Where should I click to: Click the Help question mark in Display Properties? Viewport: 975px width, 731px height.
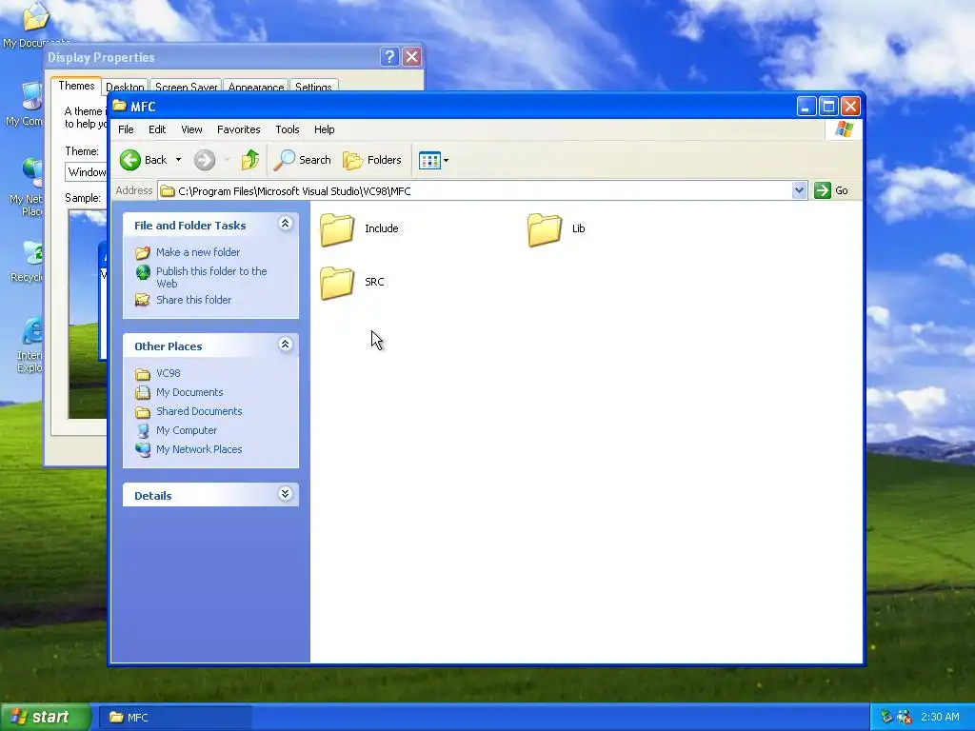[389, 57]
